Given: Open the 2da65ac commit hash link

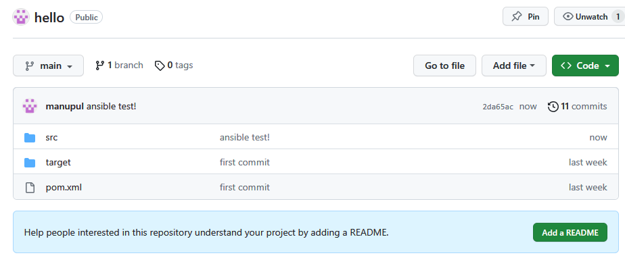Looking at the screenshot, I should coord(498,107).
